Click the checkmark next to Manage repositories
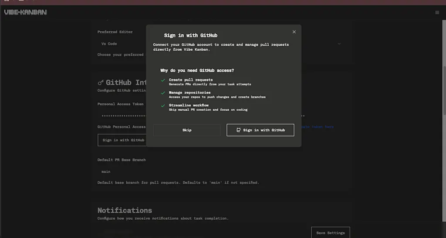446x238 pixels. point(163,93)
